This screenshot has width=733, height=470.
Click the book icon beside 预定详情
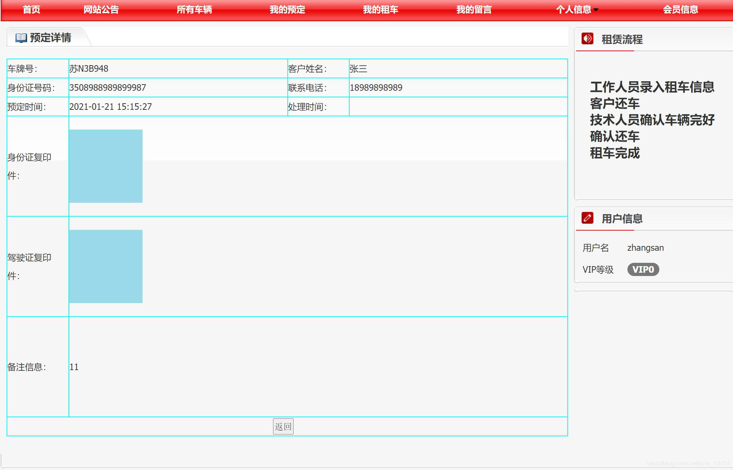point(21,38)
